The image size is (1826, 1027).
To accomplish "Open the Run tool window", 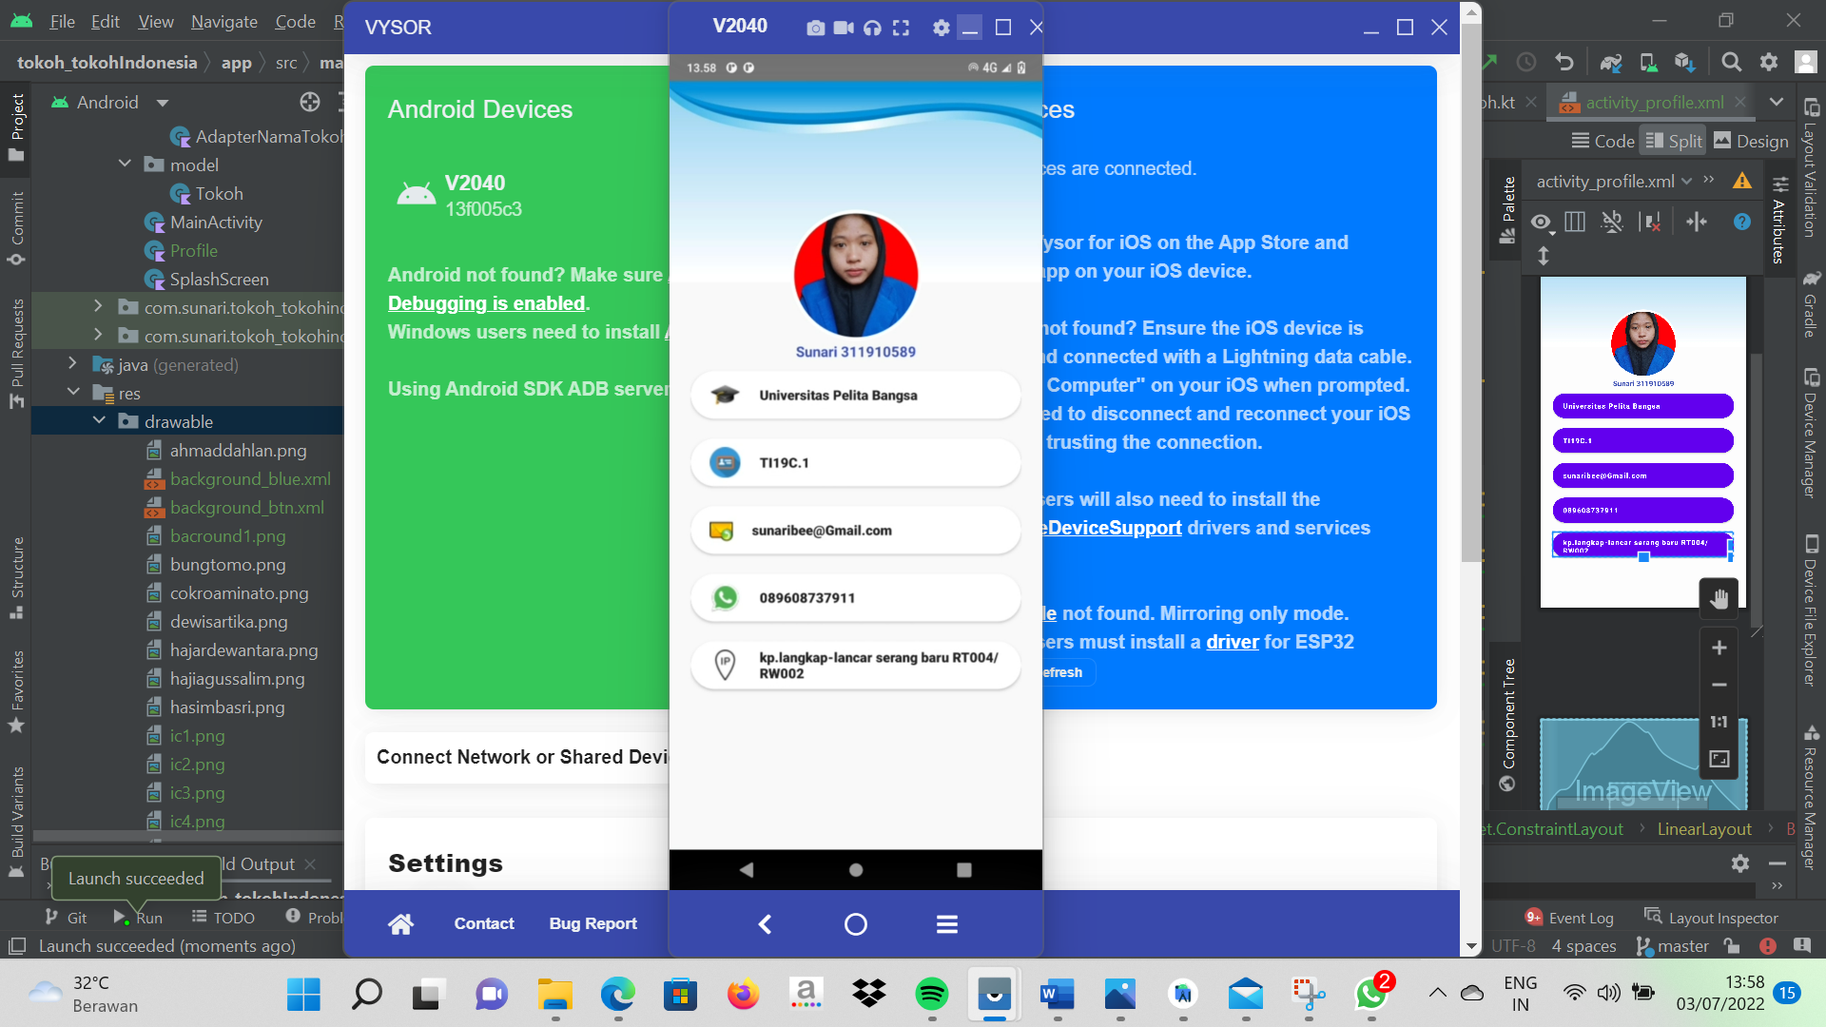I will coord(138,918).
